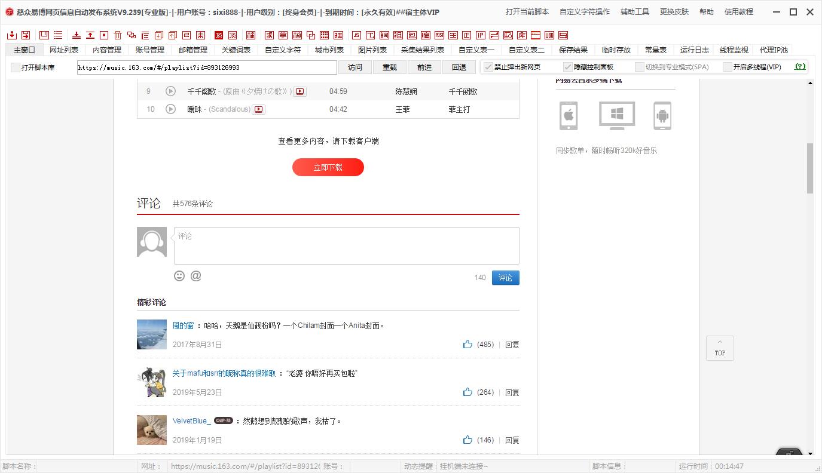
Task: Open the 关键词表 tab
Action: coord(236,50)
